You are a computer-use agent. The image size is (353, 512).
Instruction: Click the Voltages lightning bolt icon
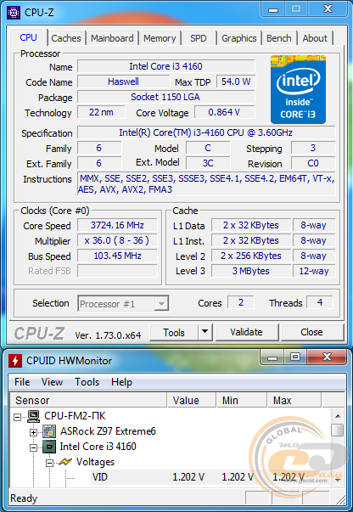[65, 462]
